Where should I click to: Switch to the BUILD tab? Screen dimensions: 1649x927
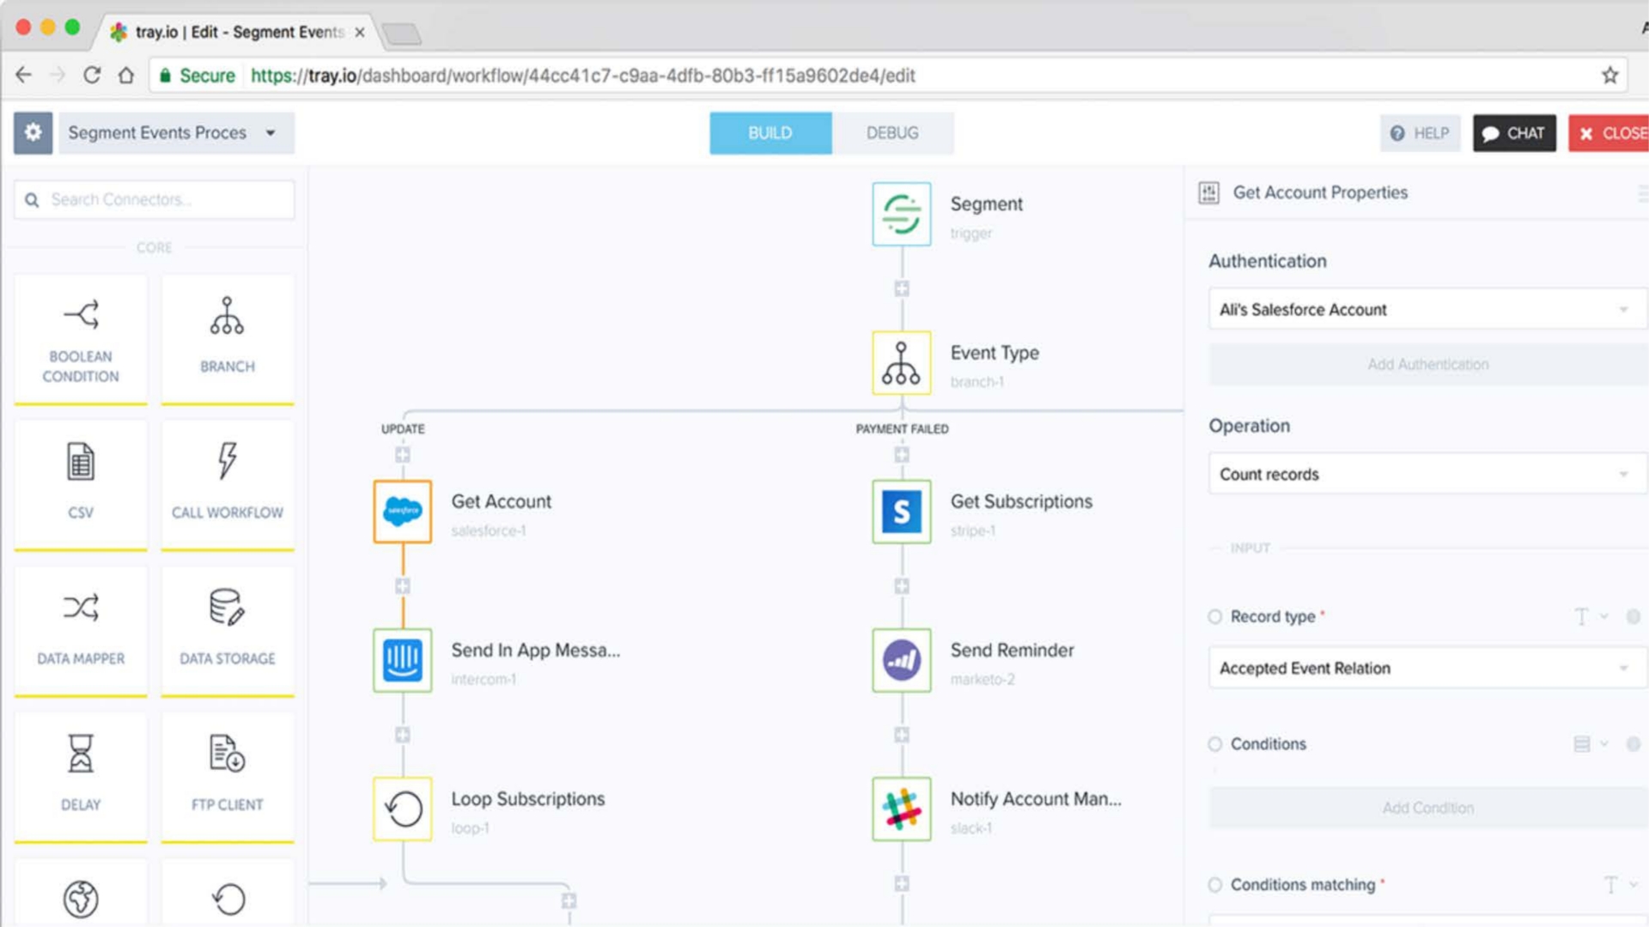(x=770, y=133)
